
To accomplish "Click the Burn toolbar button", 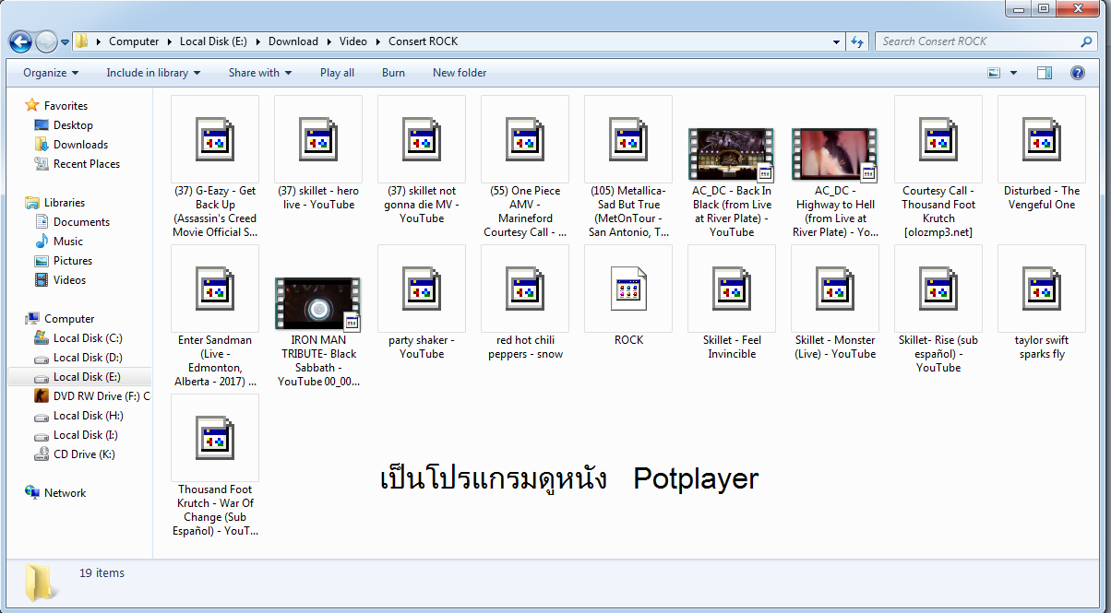I will pyautogui.click(x=393, y=73).
